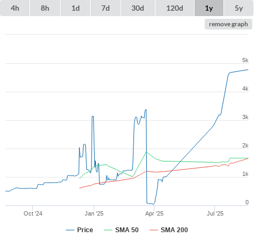The height and width of the screenshot is (244, 254).
Task: Click the Apr '25 axis label
Action: click(x=154, y=213)
